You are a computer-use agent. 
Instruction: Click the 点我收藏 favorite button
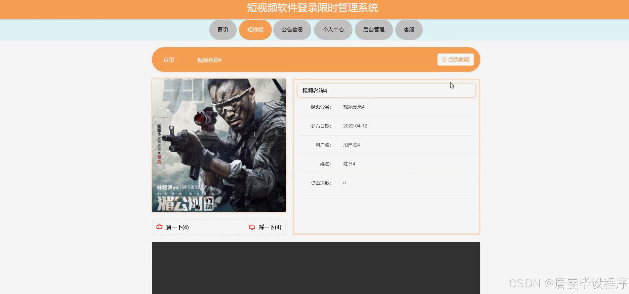[456, 60]
